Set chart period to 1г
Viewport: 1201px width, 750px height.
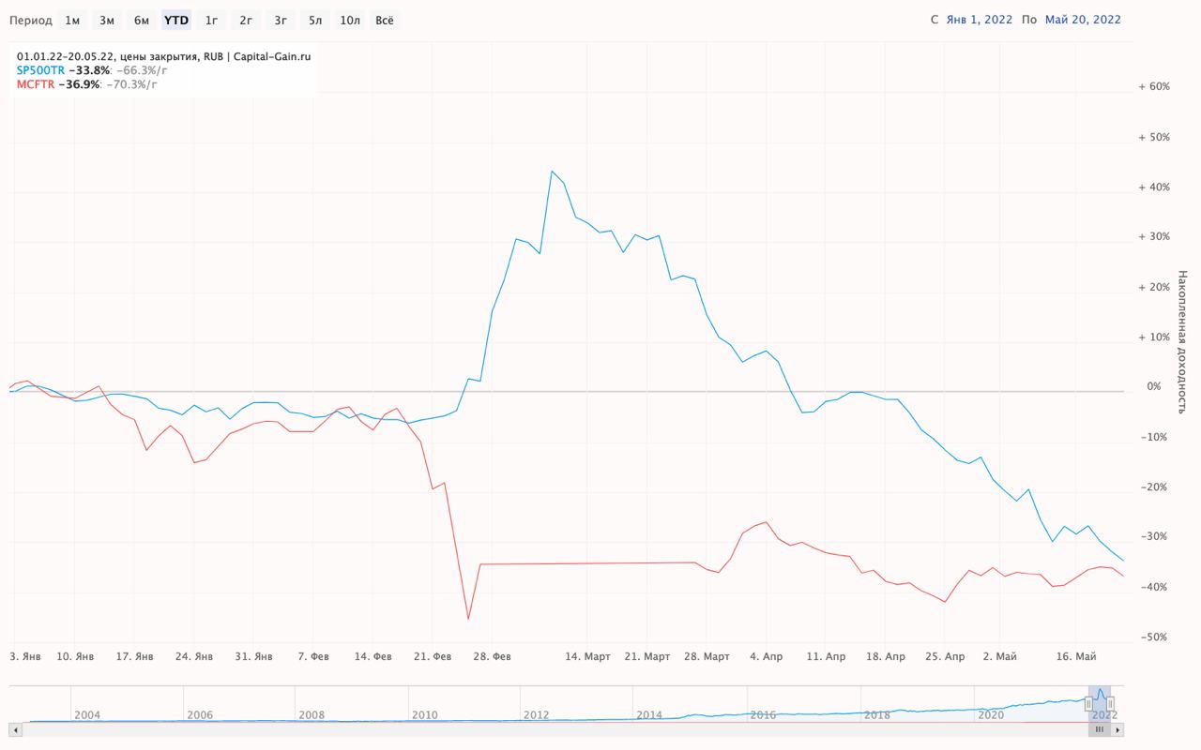click(212, 20)
